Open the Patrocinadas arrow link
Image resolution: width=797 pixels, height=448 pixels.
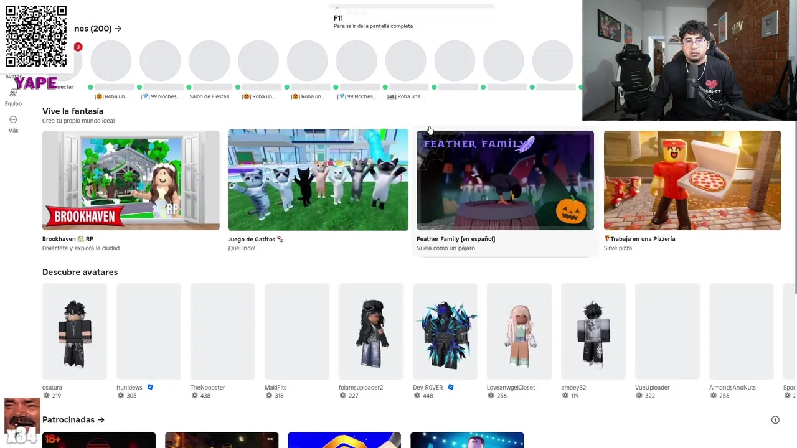pos(73,420)
